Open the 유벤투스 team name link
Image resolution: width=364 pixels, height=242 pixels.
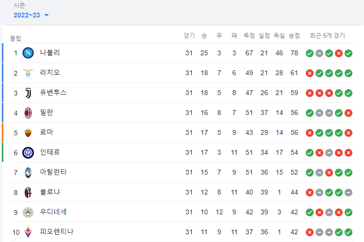click(x=53, y=93)
